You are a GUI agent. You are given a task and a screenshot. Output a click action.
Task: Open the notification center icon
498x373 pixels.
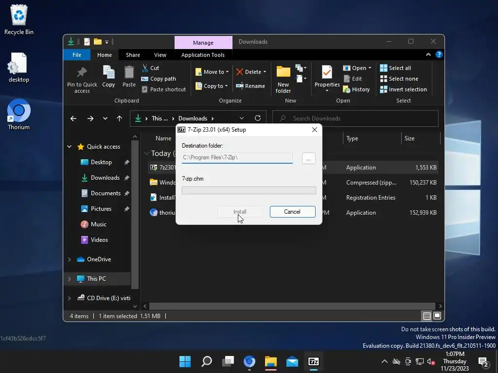coord(483,361)
